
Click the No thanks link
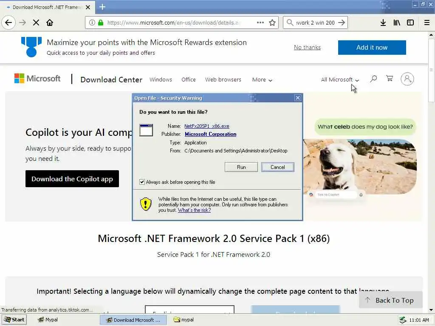[307, 48]
